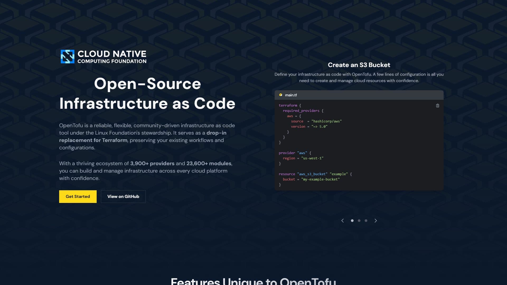Go to the previous code example slide
Screen dimensions: 507x285
(342, 221)
